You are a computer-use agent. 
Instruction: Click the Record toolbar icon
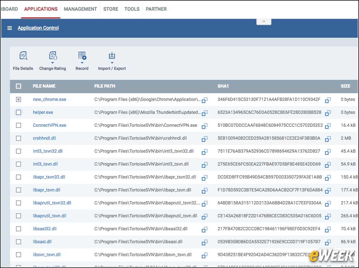coord(82,55)
